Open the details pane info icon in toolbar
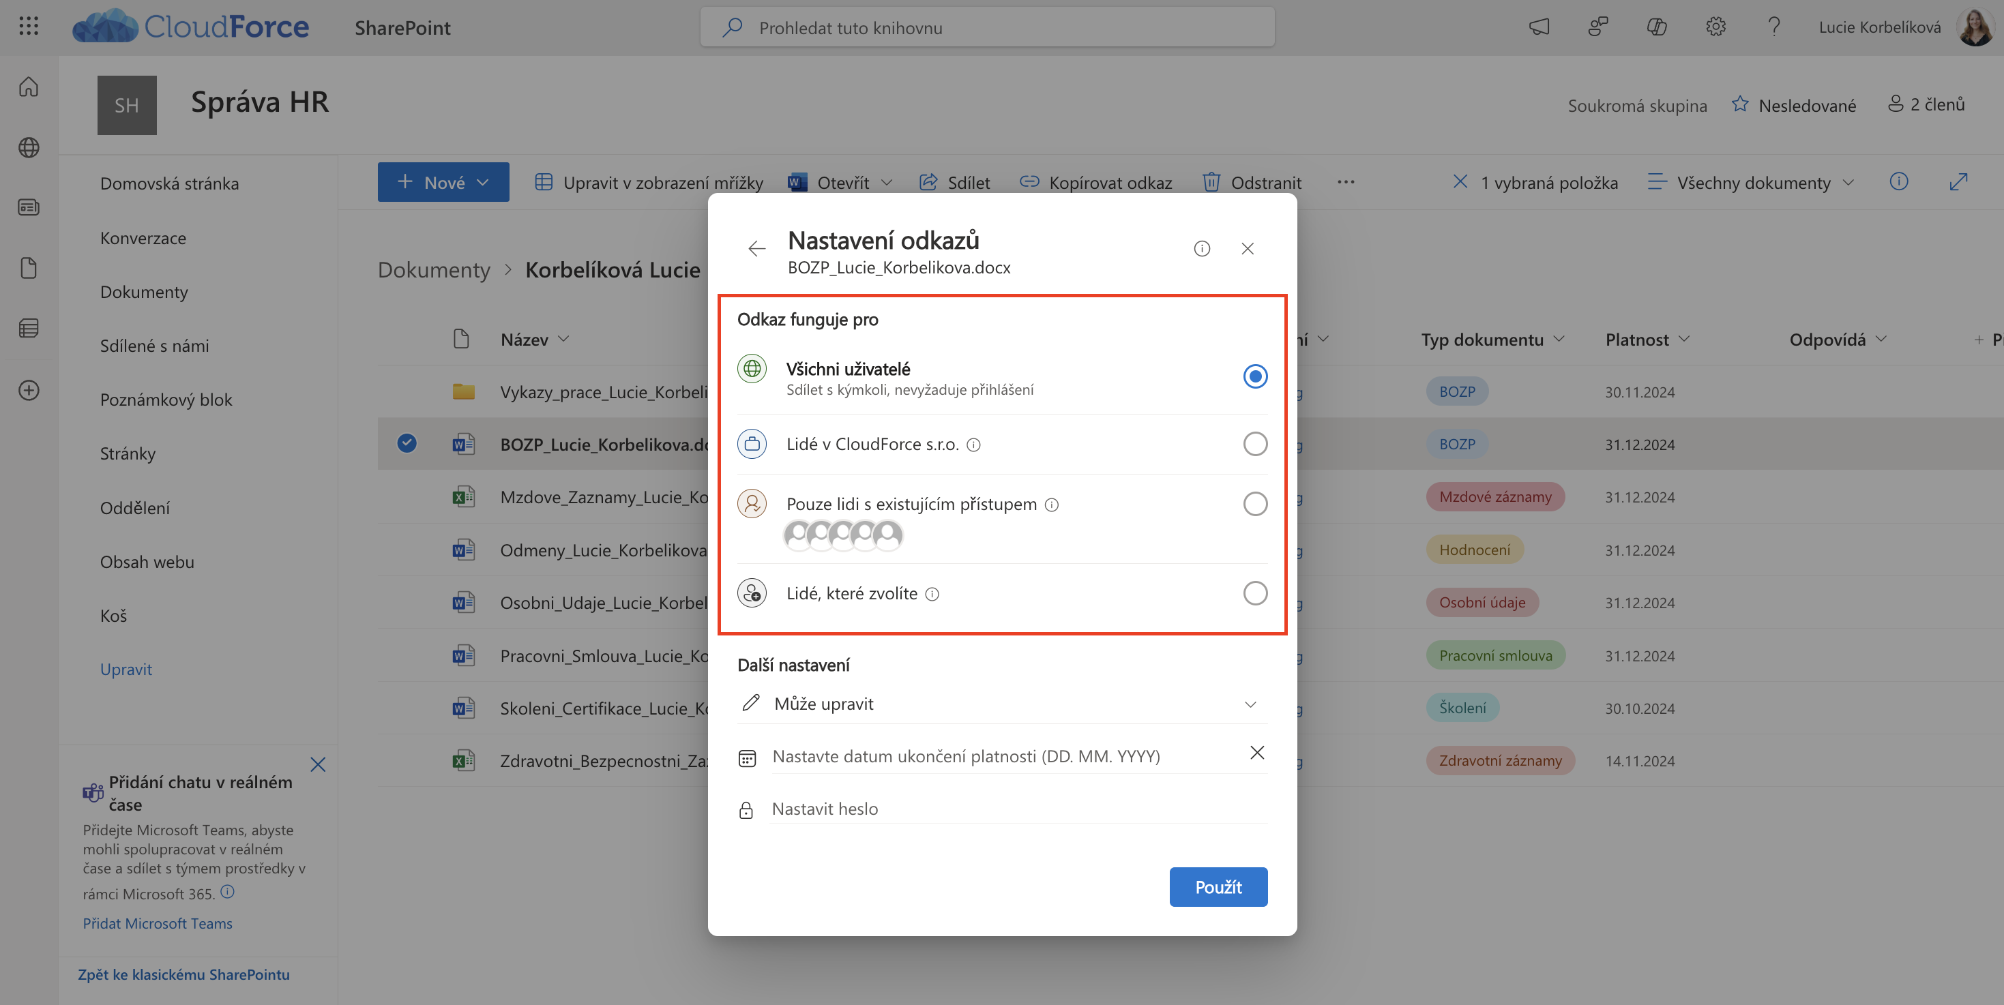The image size is (2004, 1005). (x=1899, y=182)
